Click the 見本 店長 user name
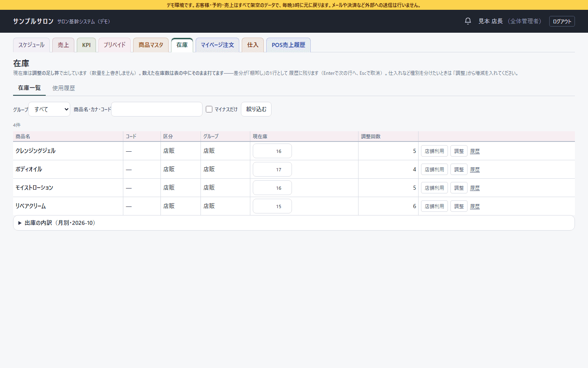 pyautogui.click(x=490, y=21)
